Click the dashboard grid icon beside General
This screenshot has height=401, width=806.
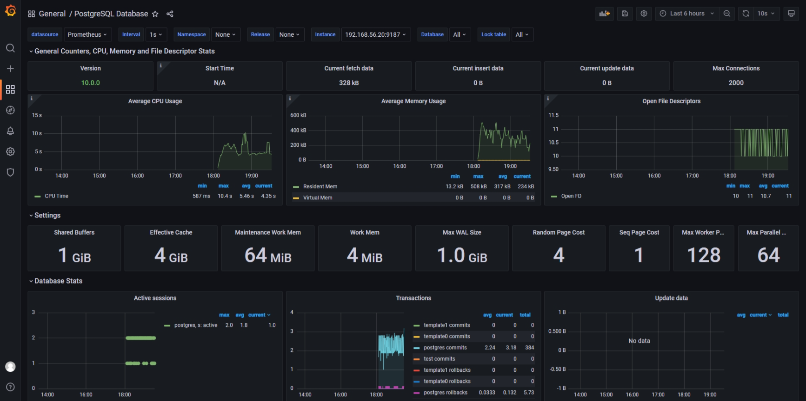click(32, 14)
